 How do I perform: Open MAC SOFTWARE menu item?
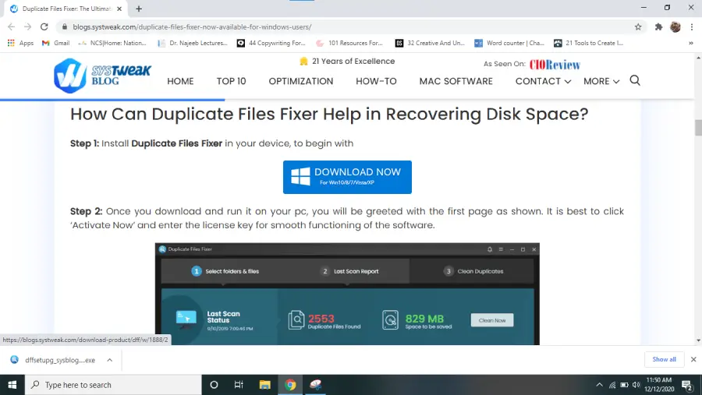456,82
